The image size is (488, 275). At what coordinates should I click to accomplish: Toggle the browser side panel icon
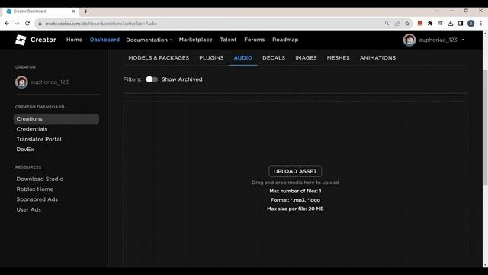tap(461, 24)
